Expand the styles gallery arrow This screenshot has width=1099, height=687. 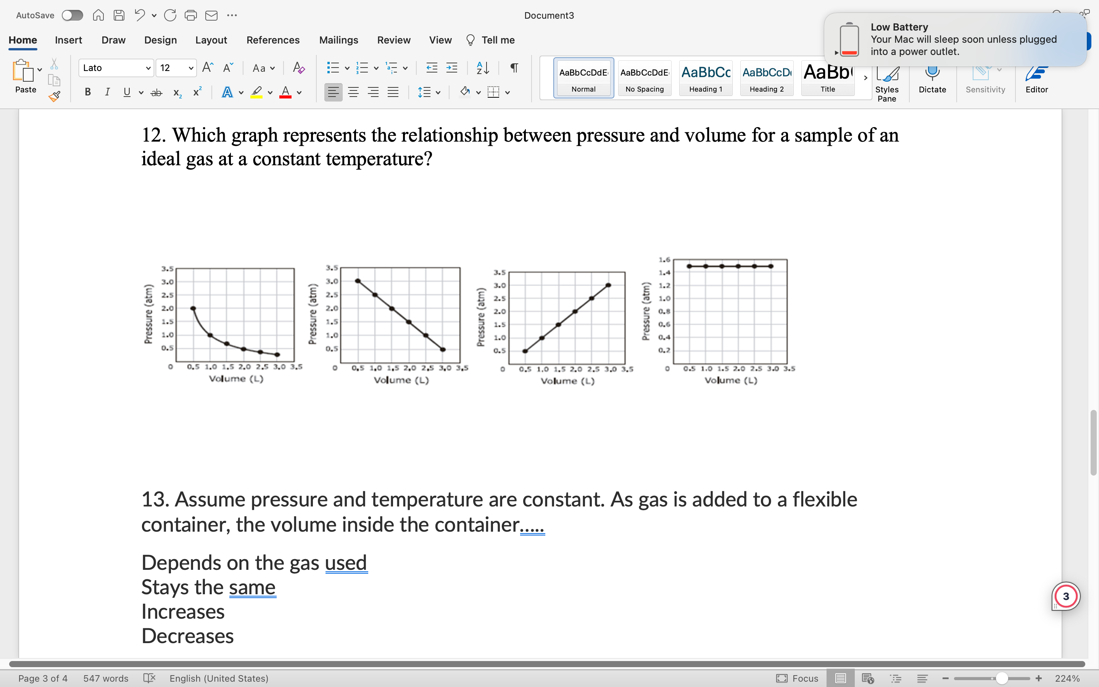[x=865, y=78]
